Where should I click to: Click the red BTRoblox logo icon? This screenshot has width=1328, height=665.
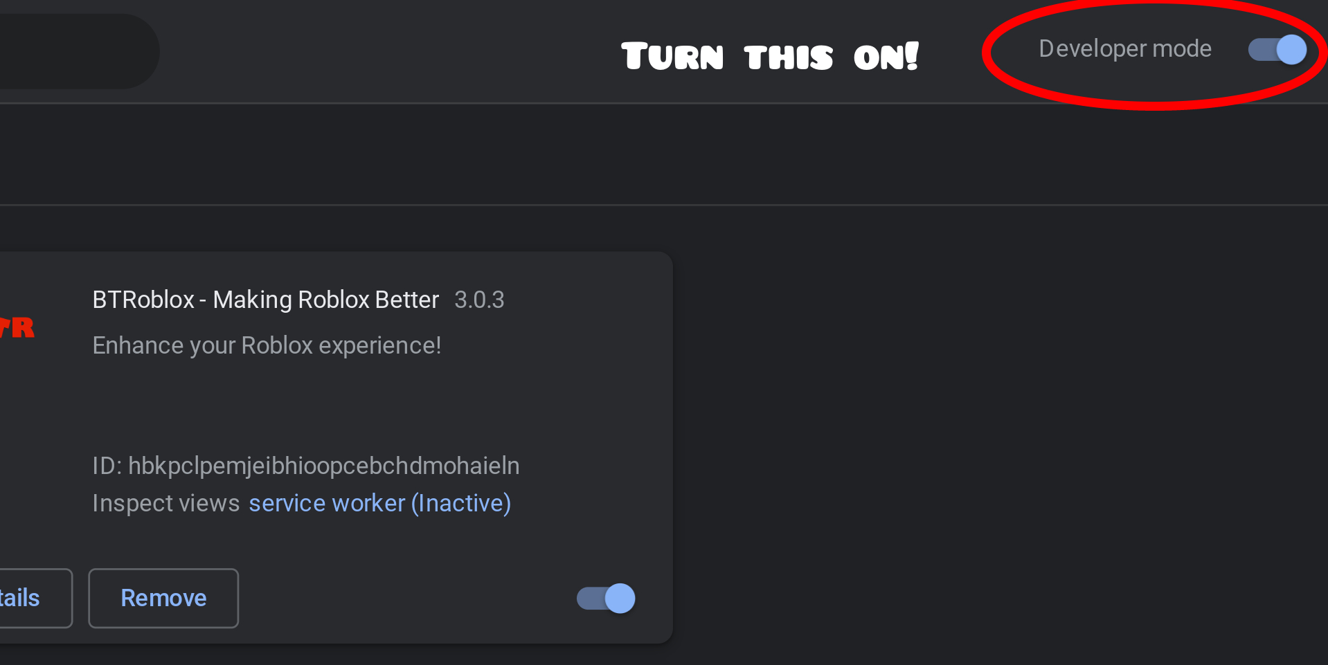point(17,327)
